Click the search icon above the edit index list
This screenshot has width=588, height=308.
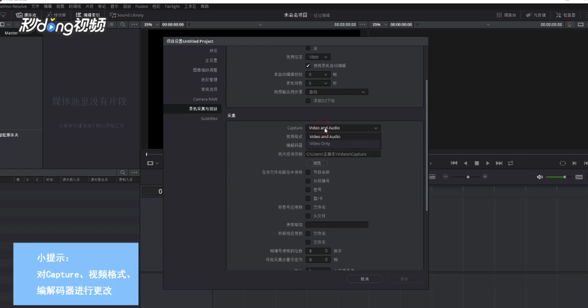[x=123, y=172]
